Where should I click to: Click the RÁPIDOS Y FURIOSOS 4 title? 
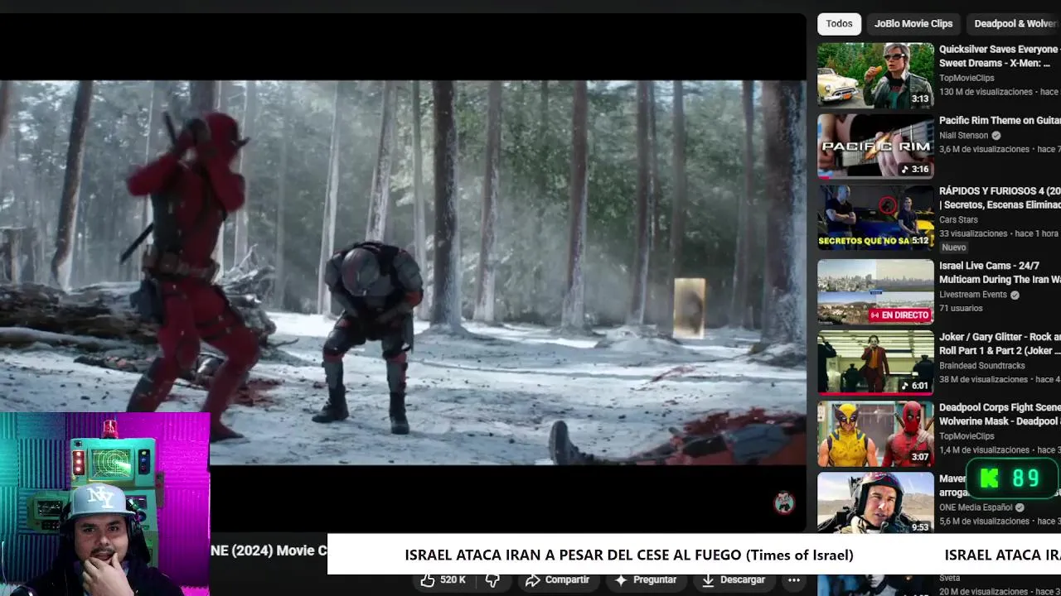pos(1000,198)
